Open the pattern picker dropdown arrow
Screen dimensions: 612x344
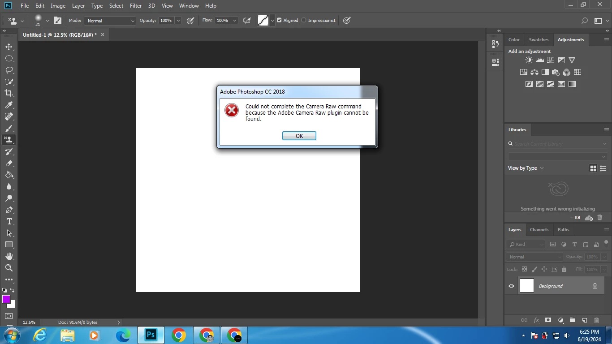pyautogui.click(x=272, y=21)
